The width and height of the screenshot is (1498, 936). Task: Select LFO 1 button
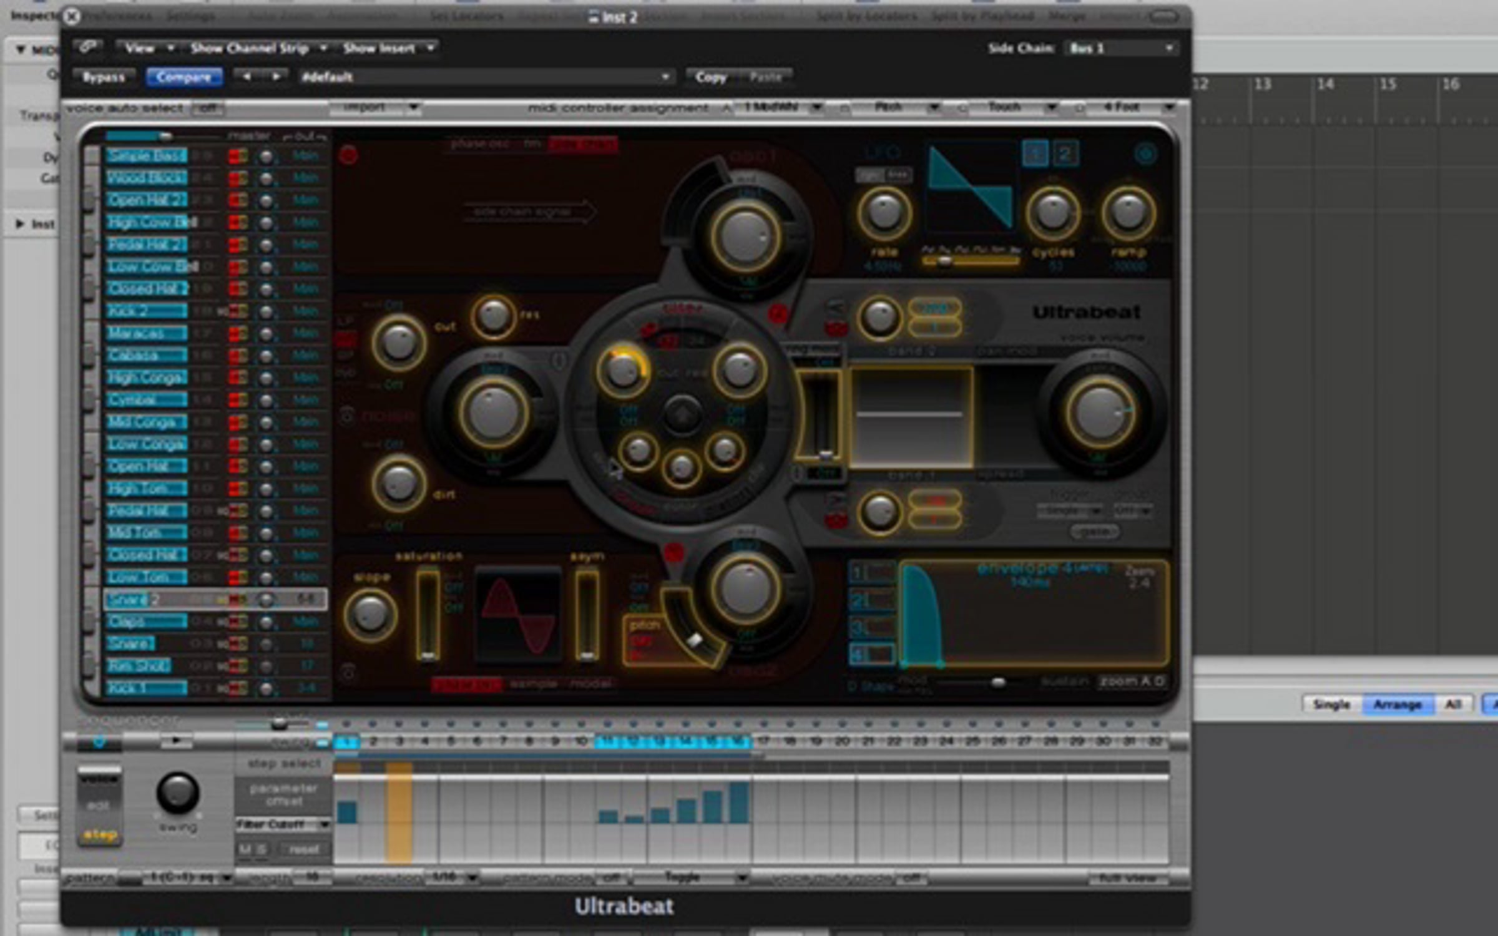point(1035,154)
